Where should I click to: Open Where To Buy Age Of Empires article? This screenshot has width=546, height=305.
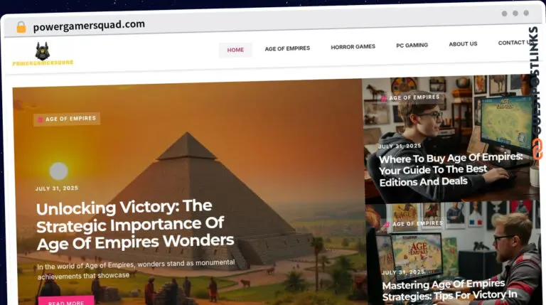[451, 169]
